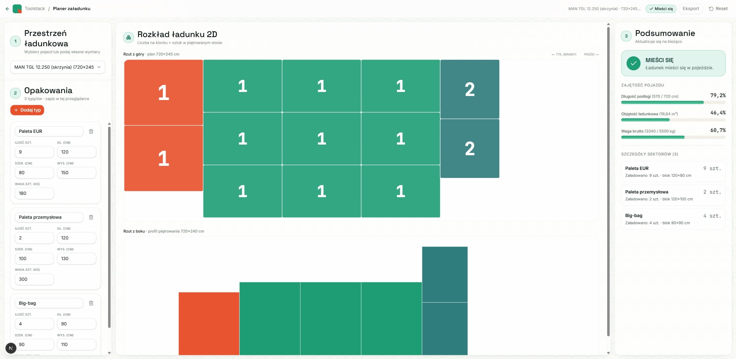Click the Toolstack logo icon

pyautogui.click(x=17, y=9)
